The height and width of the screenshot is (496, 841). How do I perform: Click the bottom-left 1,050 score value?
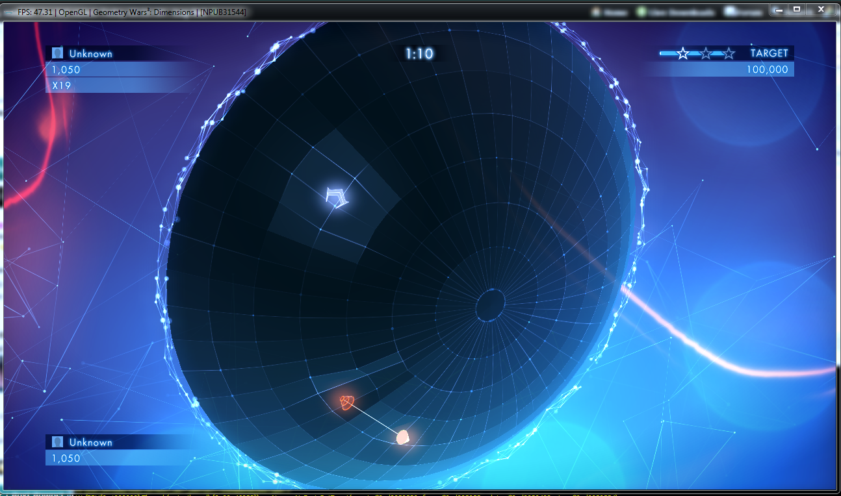(66, 458)
